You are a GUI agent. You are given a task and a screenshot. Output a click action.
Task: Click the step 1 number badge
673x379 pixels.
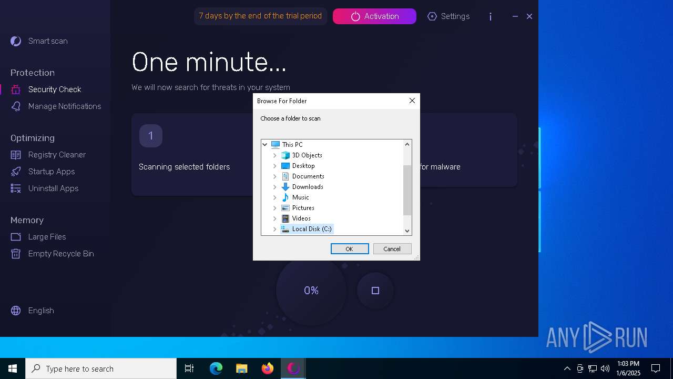[x=150, y=136]
